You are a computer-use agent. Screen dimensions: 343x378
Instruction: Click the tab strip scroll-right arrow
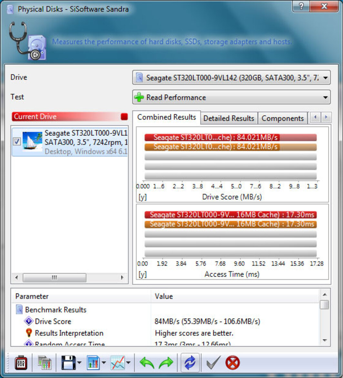pos(326,117)
